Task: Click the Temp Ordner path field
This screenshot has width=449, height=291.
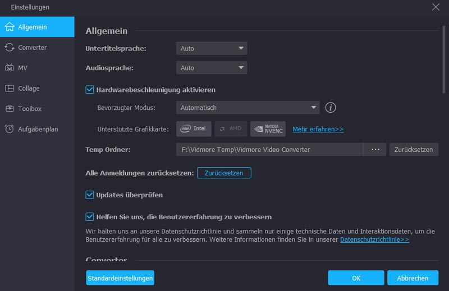Action: (269, 150)
